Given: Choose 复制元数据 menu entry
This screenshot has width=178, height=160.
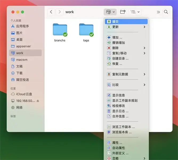Looking at the screenshot, I should pyautogui.click(x=126, y=74).
